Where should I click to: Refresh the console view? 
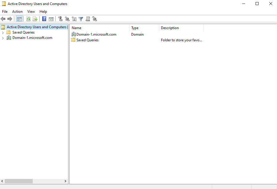28,19
